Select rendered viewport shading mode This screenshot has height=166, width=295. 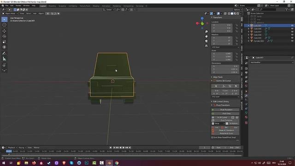click(x=238, y=13)
